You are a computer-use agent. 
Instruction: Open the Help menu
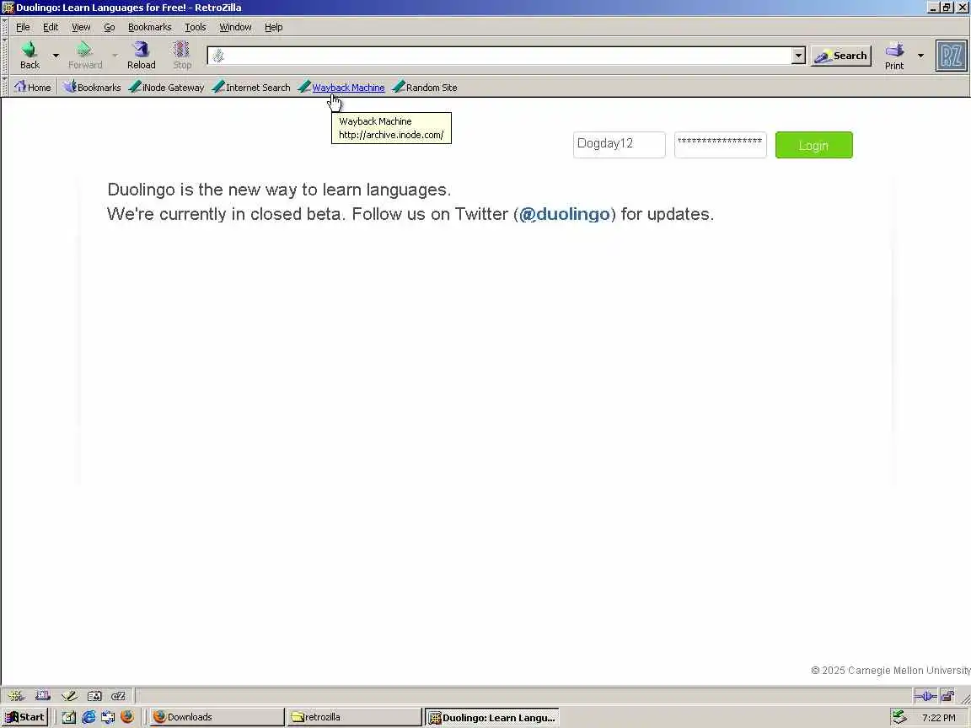click(273, 27)
